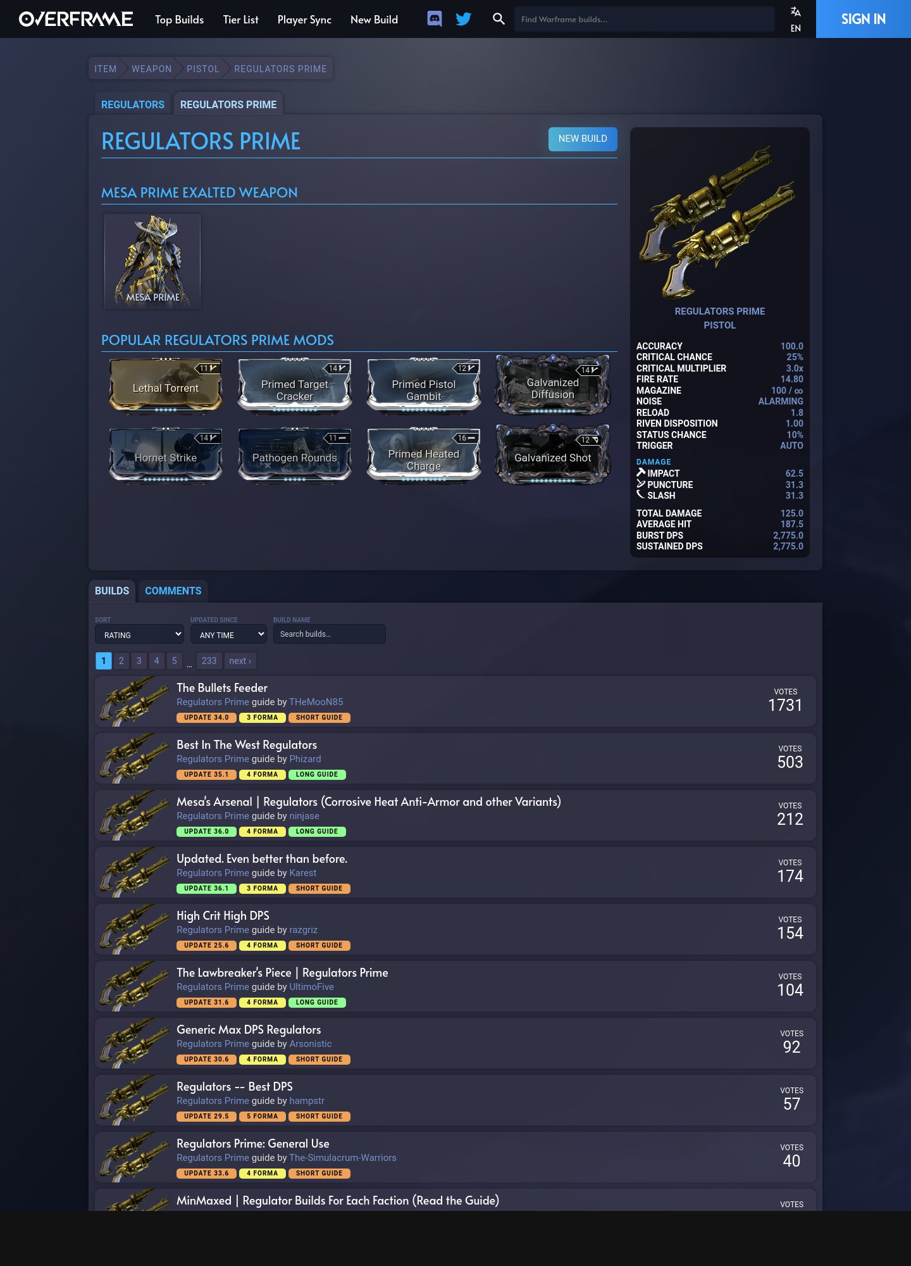Open the Twitter bird icon link
Image resolution: width=911 pixels, height=1266 pixels.
tap(464, 19)
